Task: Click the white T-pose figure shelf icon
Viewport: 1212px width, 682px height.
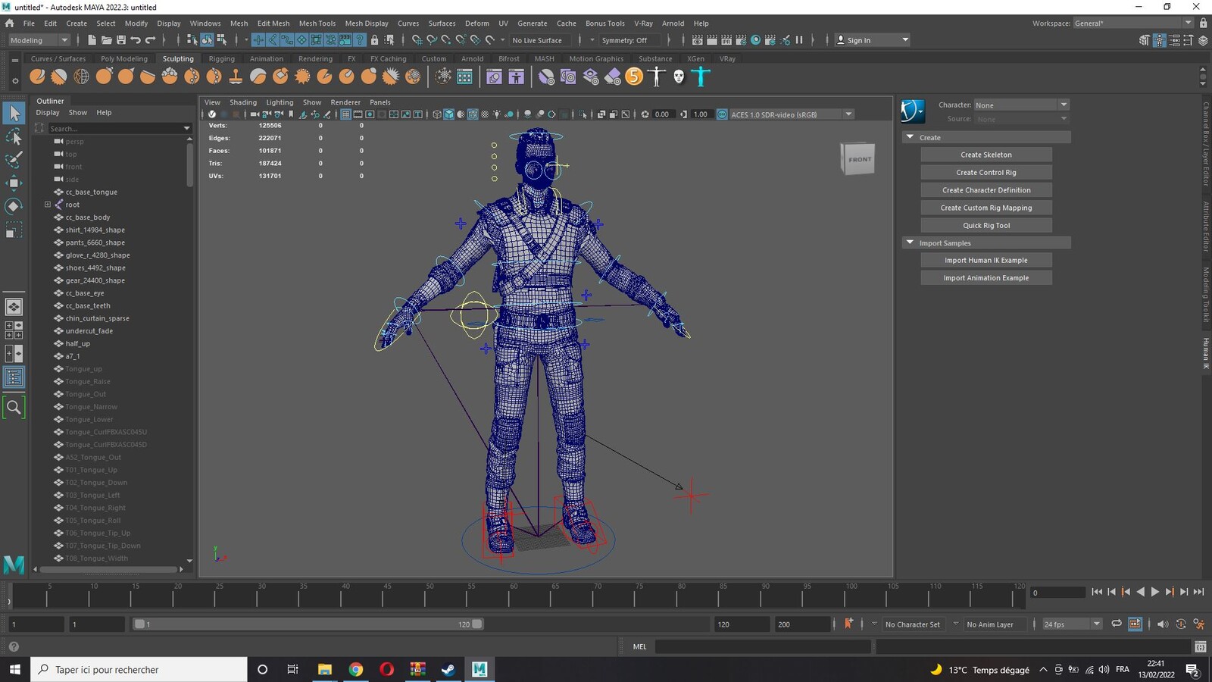Action: [x=657, y=77]
